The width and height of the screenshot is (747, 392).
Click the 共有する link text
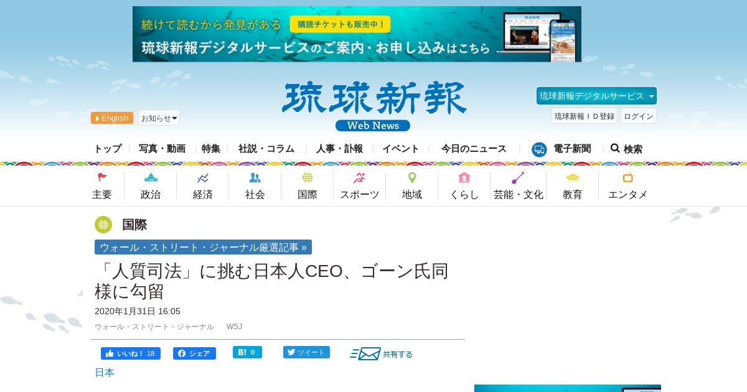click(x=398, y=354)
